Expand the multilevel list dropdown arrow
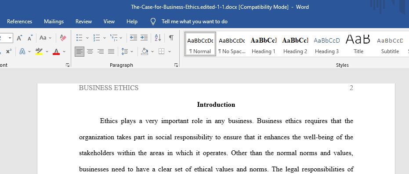The width and height of the screenshot is (409, 174). click(x=121, y=38)
